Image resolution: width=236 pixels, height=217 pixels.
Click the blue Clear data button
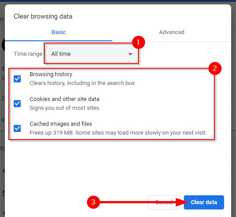[x=204, y=202]
